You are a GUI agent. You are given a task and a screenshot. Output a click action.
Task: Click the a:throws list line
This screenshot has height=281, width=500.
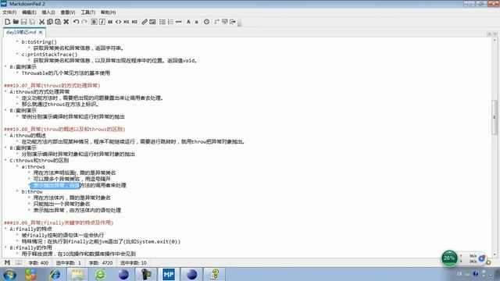[x=33, y=166]
